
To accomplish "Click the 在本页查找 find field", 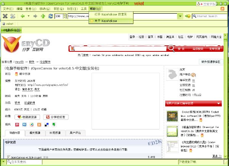I will (24, 162).
